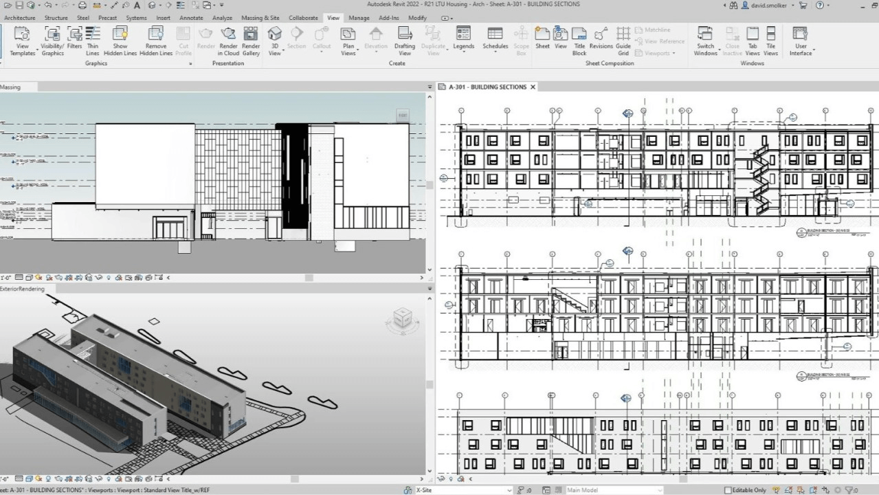Go to Collaborate ribbon tab
This screenshot has width=879, height=495.
(303, 18)
